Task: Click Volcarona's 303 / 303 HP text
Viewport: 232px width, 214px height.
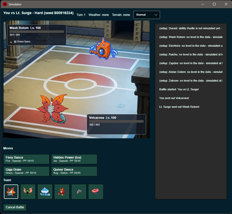Action: point(94,125)
